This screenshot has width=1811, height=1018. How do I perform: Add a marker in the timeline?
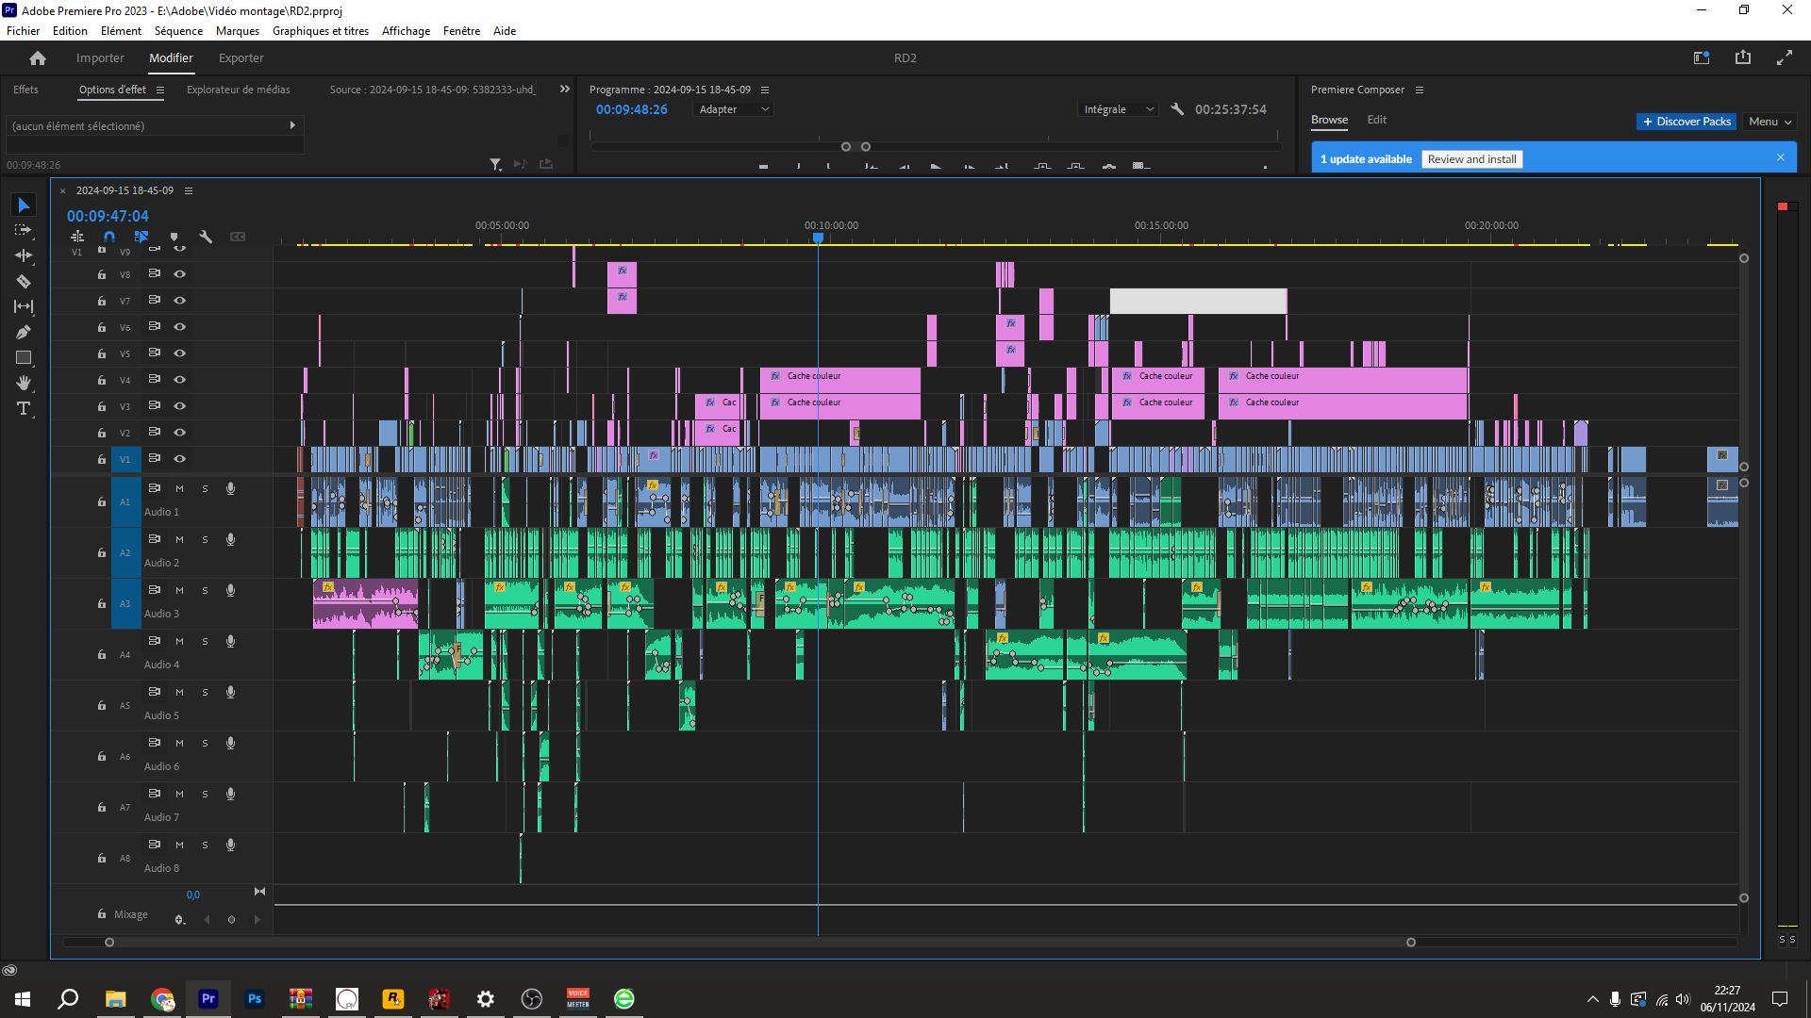tap(174, 237)
